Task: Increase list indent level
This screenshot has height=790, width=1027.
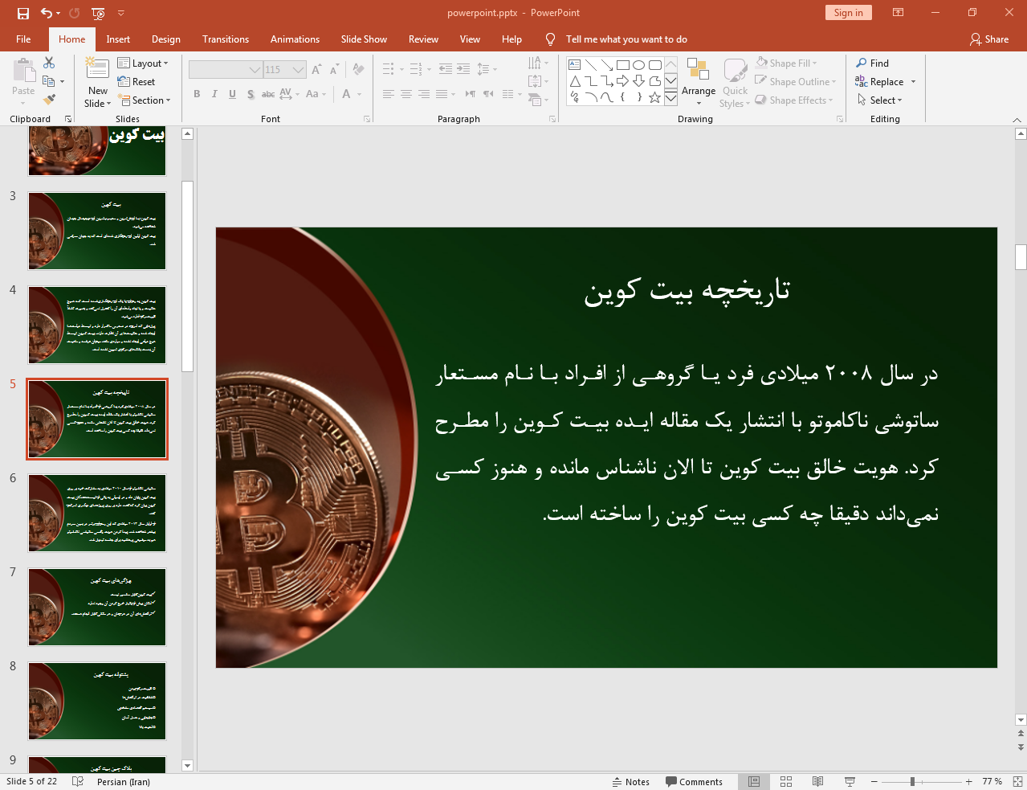Action: (x=463, y=69)
